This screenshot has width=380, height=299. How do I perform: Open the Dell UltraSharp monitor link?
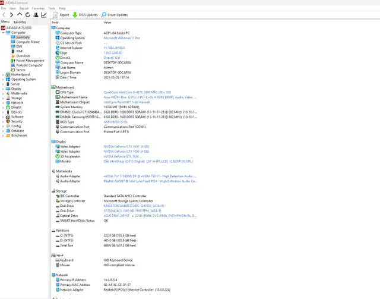148,162
